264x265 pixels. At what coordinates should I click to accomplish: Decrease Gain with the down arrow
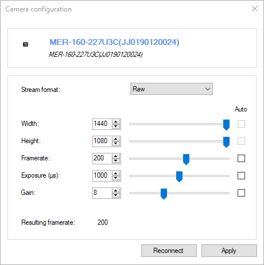tap(115, 195)
